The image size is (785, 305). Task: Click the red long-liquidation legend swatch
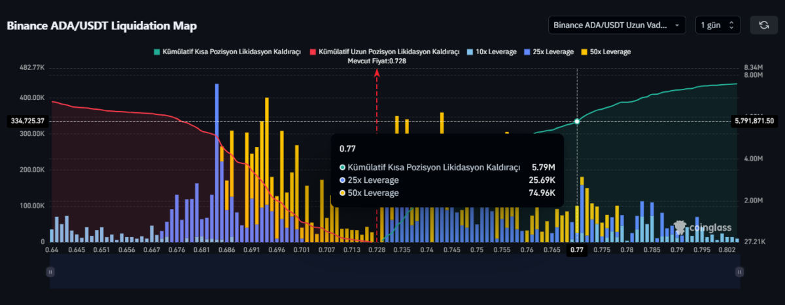313,52
